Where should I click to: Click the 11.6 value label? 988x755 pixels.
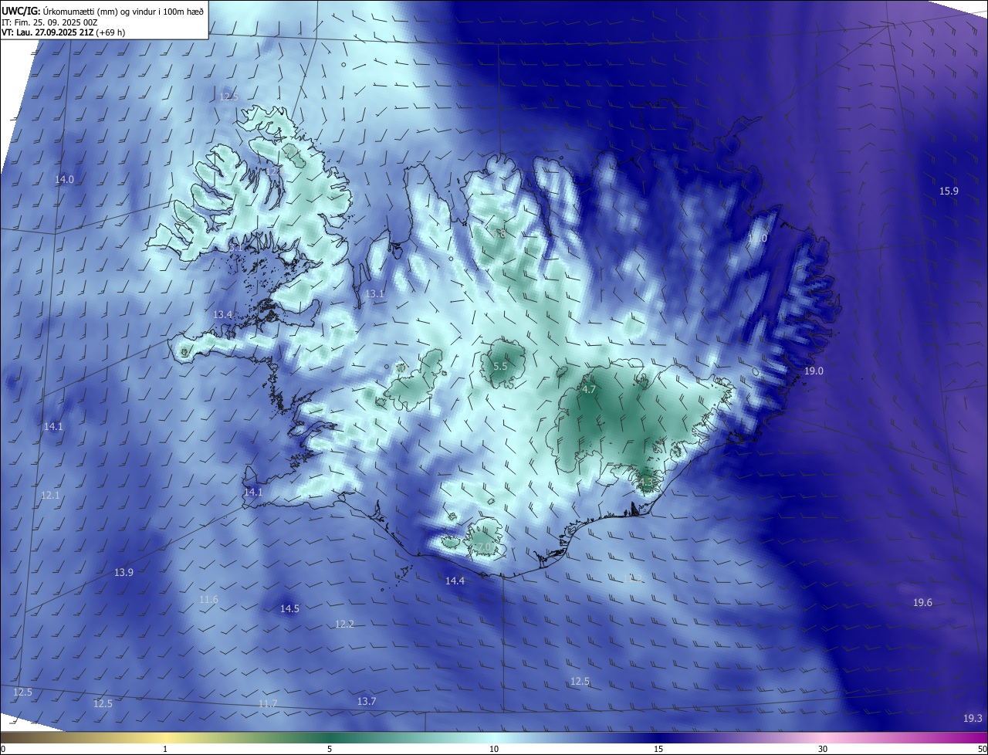(208, 600)
